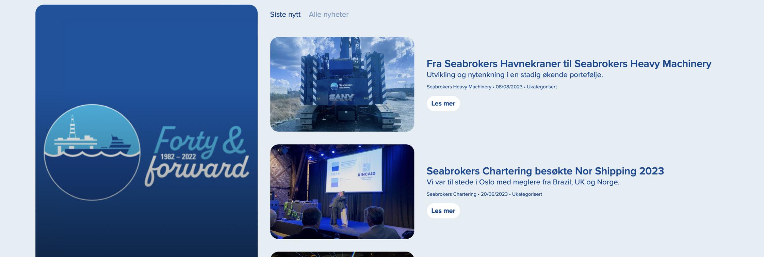Open Seabrokers Chartering besøkte Nor Shipping headline

coord(545,171)
